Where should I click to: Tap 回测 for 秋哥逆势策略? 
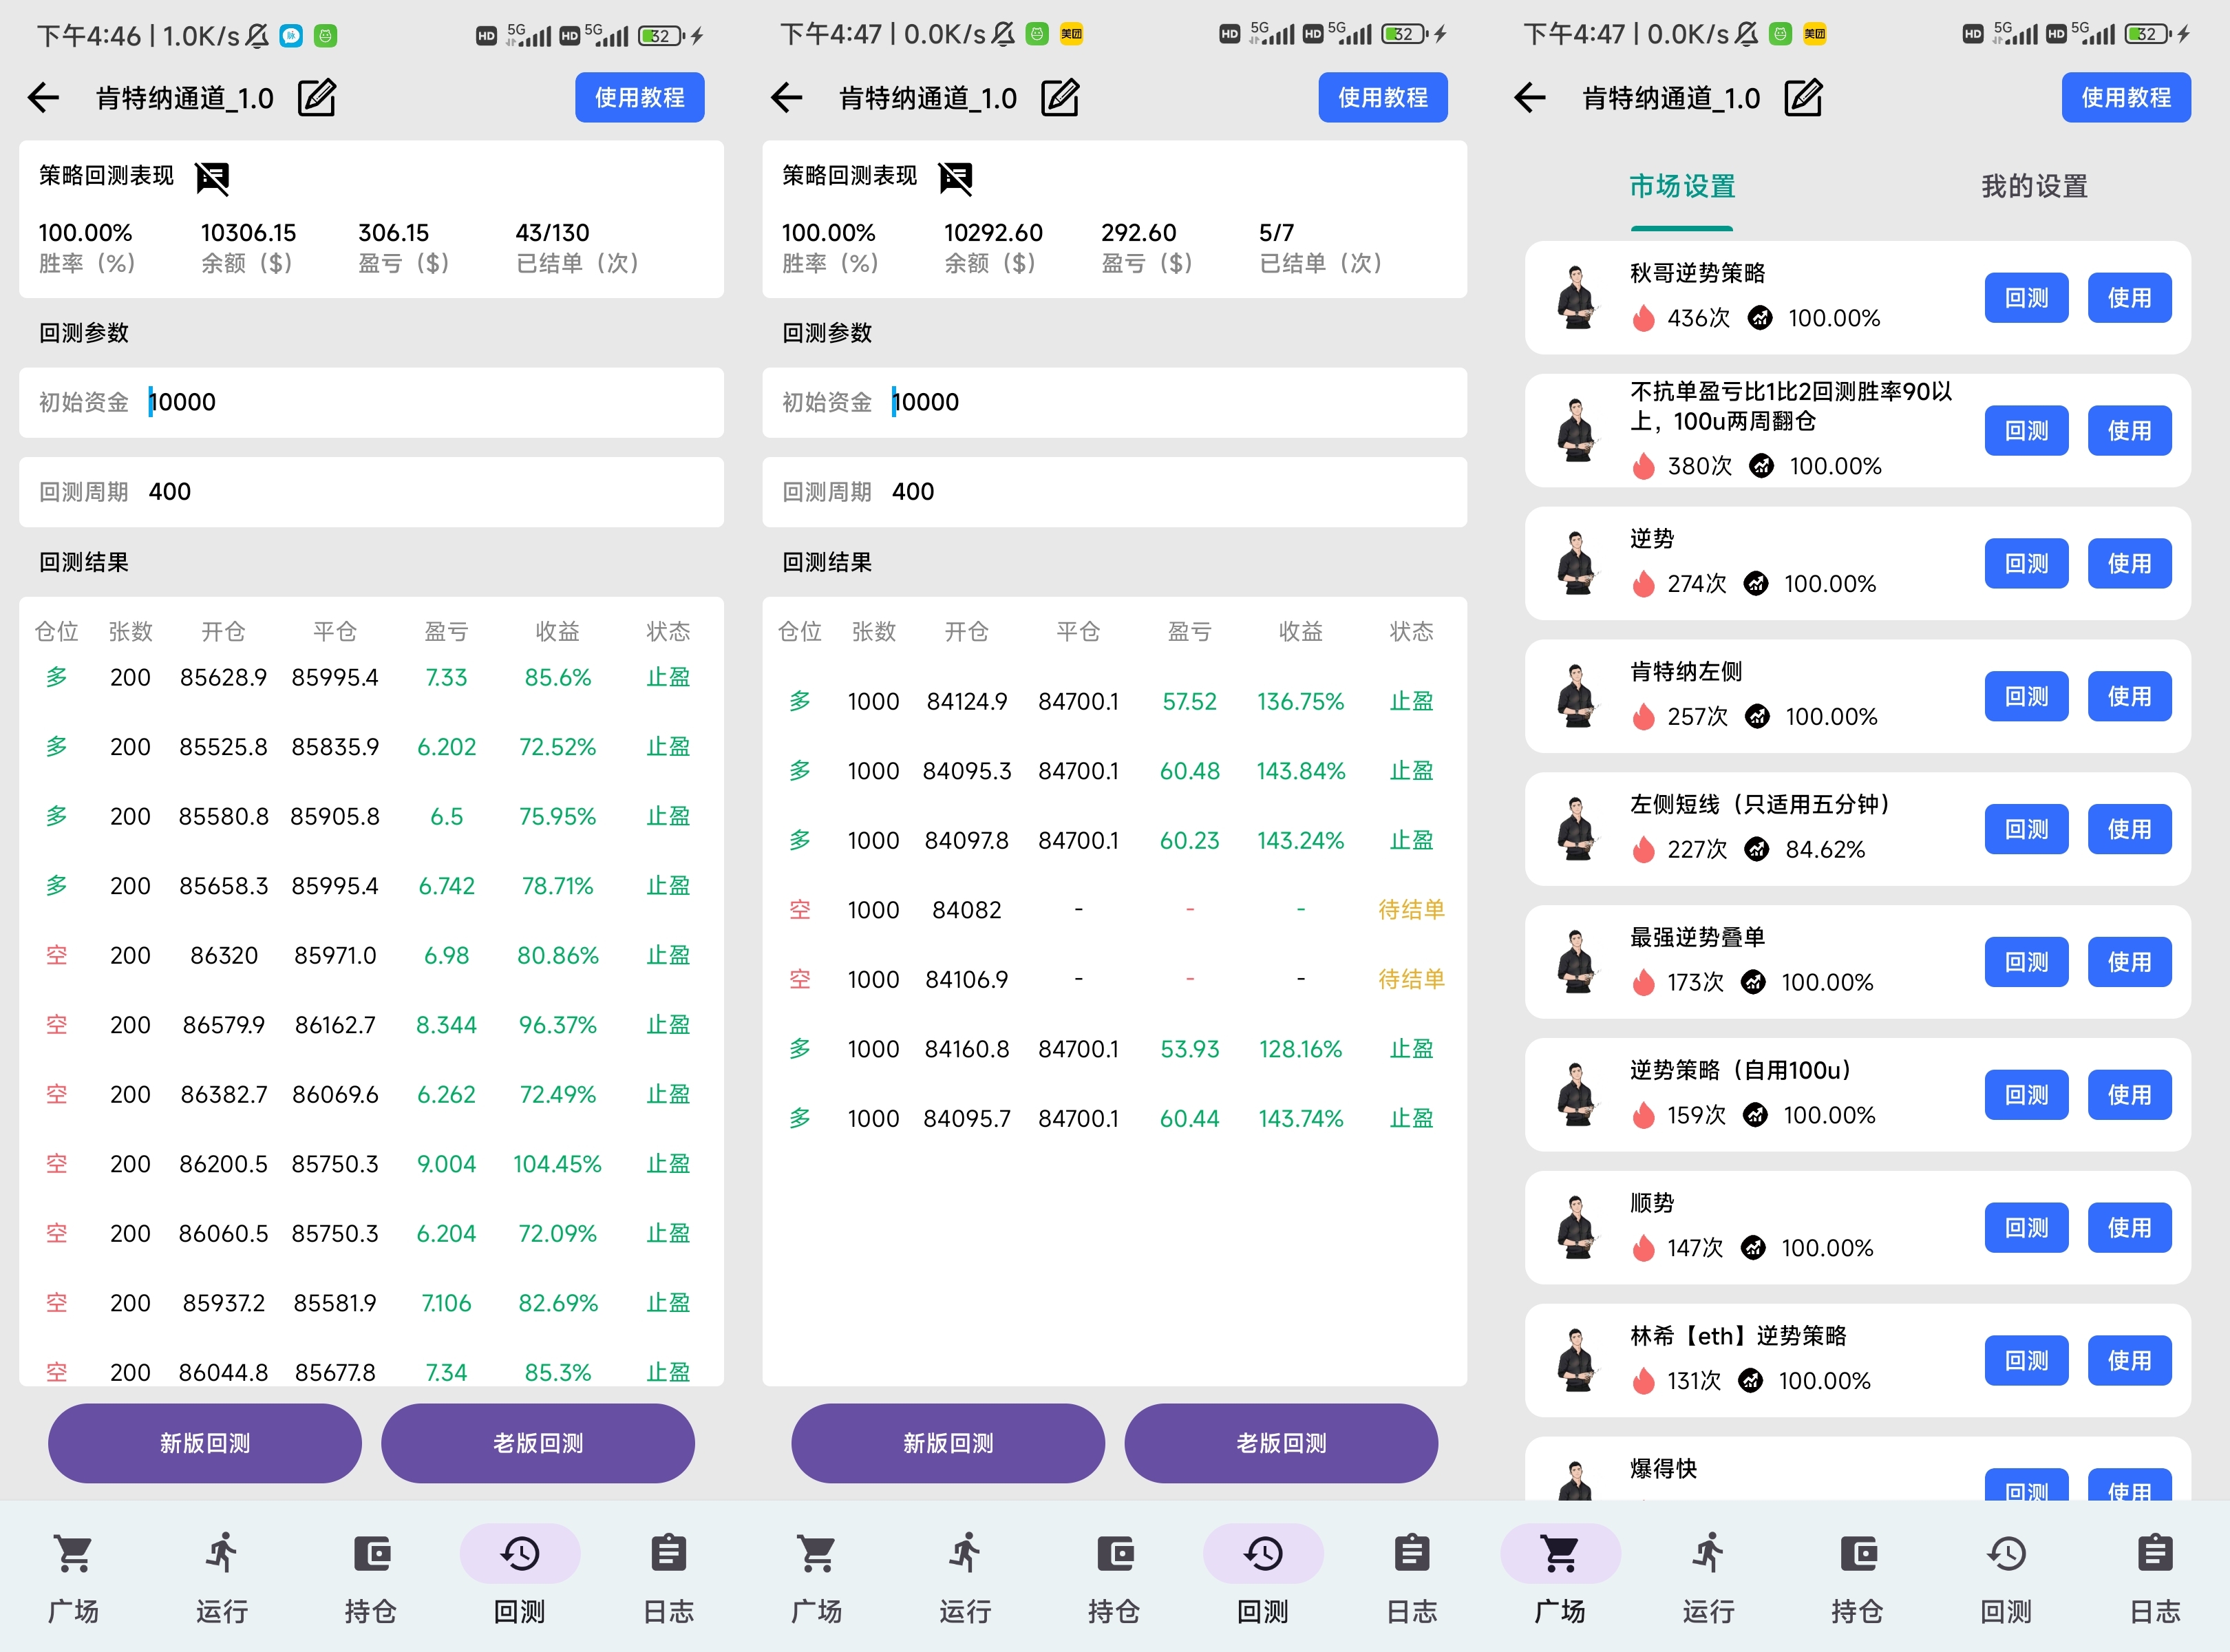tap(2026, 298)
